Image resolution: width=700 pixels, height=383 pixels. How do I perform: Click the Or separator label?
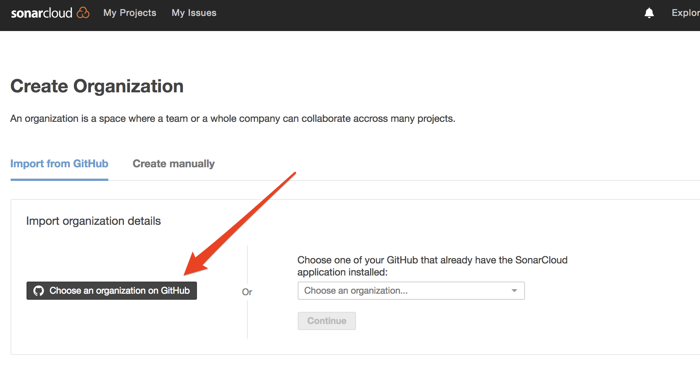pyautogui.click(x=247, y=292)
